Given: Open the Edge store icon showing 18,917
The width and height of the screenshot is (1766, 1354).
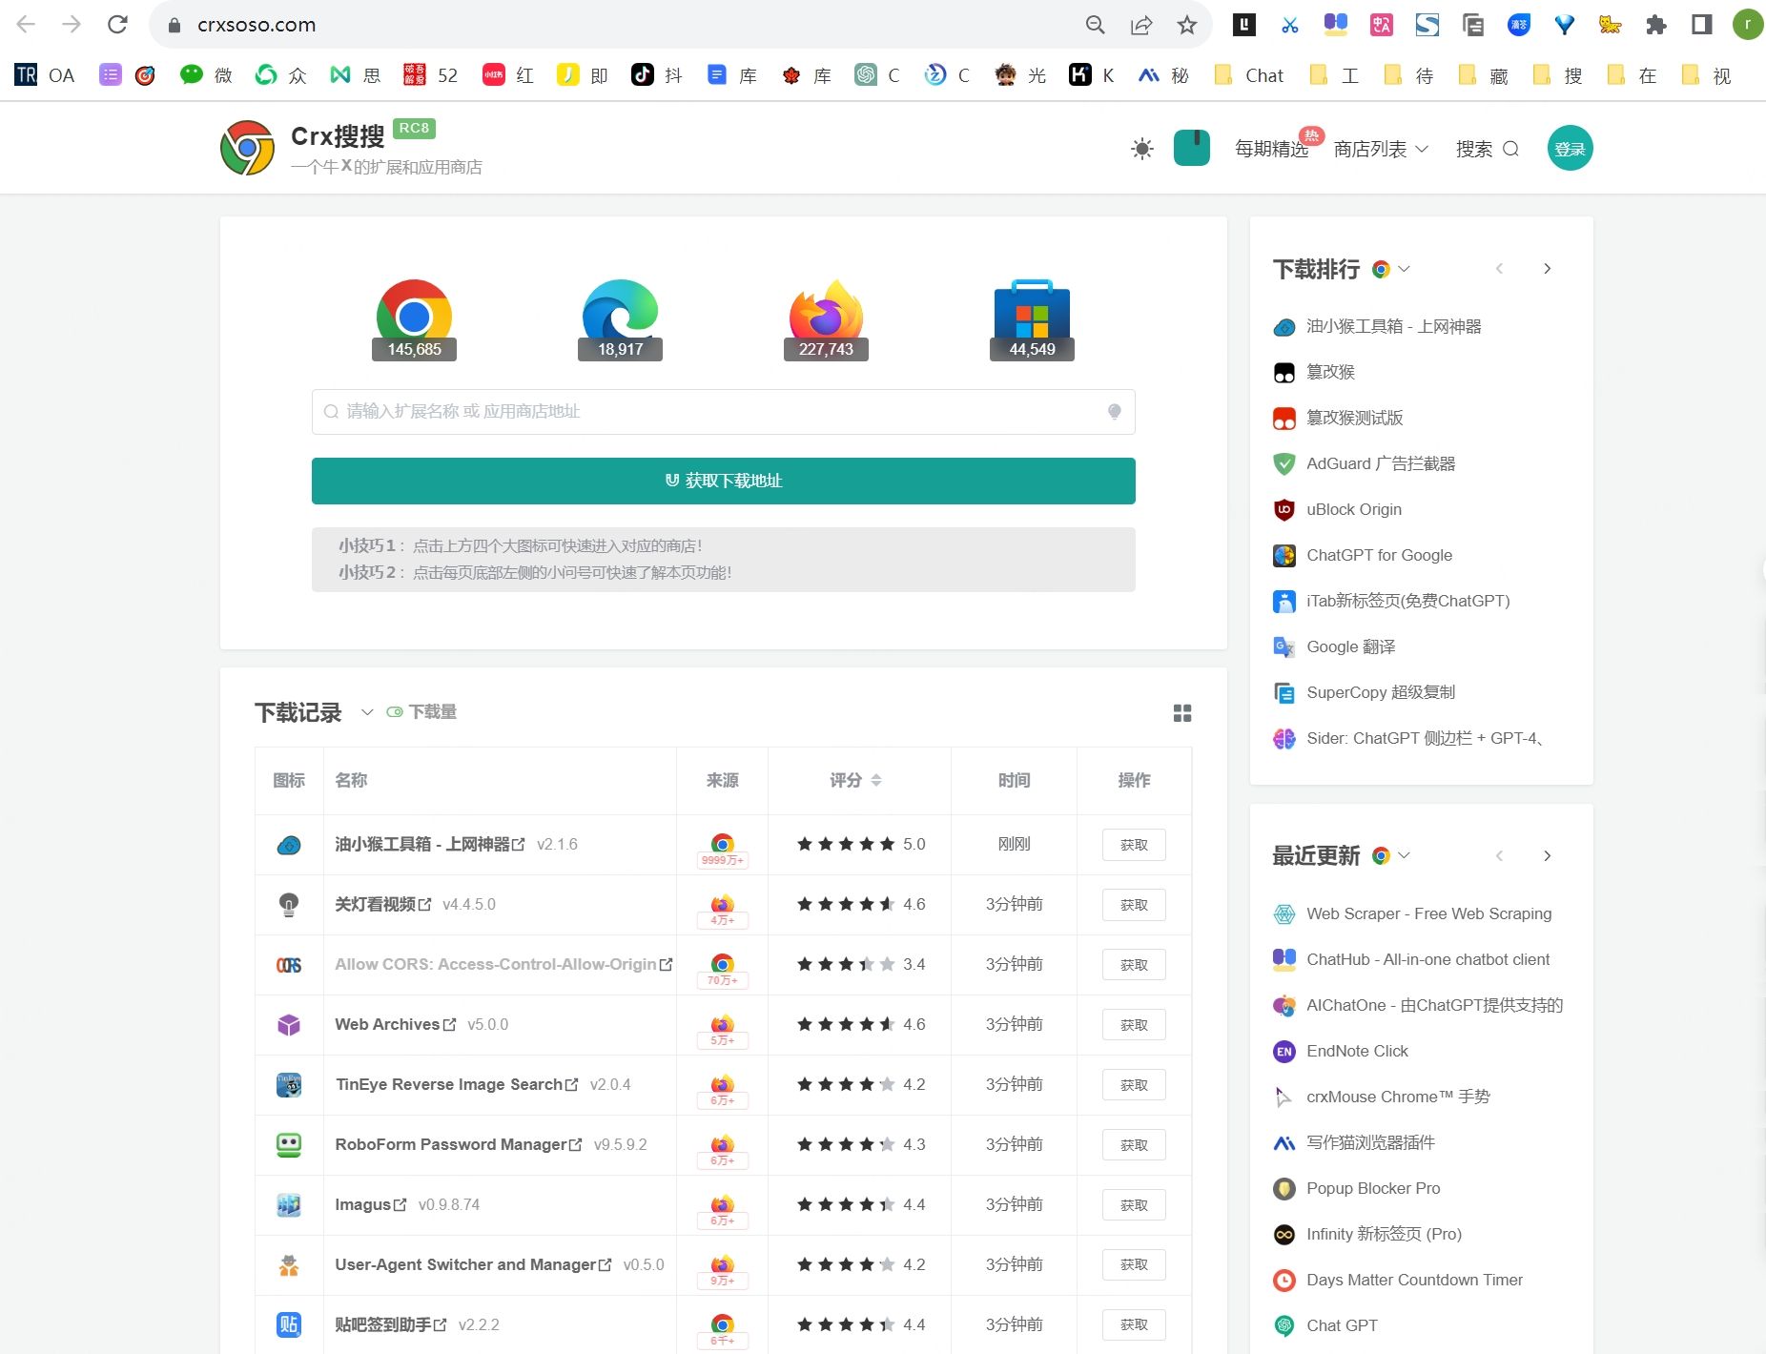Looking at the screenshot, I should 620,317.
